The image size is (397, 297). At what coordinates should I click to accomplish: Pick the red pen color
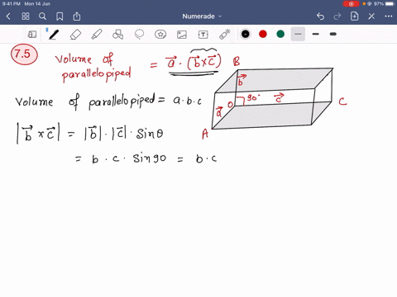(x=263, y=34)
